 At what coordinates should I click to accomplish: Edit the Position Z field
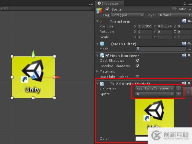184,26
